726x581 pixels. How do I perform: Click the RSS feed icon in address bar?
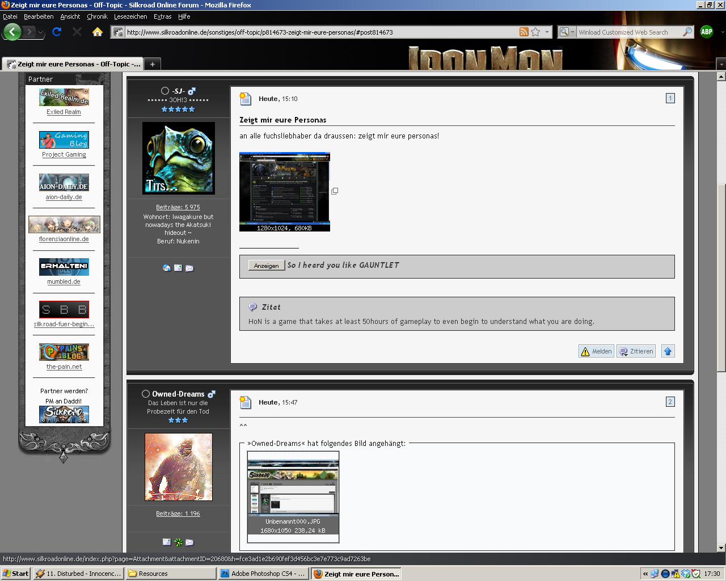(524, 32)
